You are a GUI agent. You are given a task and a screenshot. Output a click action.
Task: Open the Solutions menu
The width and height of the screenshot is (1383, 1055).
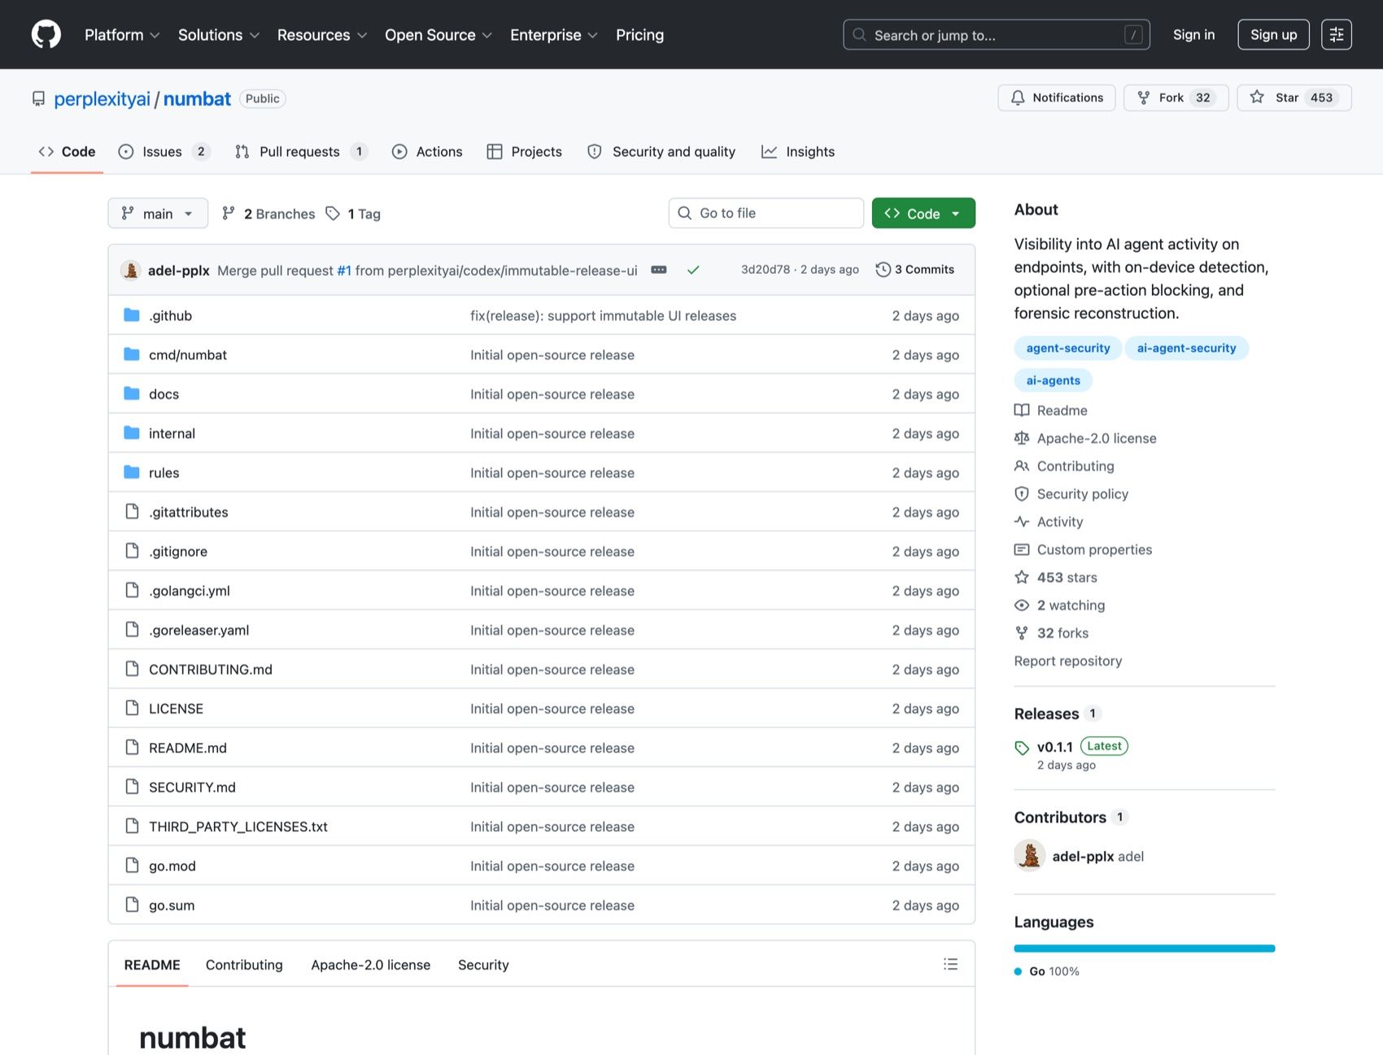coord(219,35)
